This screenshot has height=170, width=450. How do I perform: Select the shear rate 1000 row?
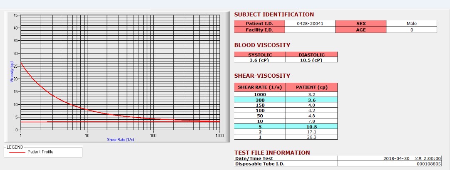[x=286, y=94]
